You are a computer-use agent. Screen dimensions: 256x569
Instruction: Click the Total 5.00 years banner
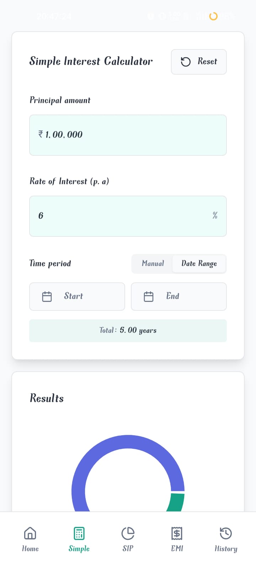tap(128, 330)
